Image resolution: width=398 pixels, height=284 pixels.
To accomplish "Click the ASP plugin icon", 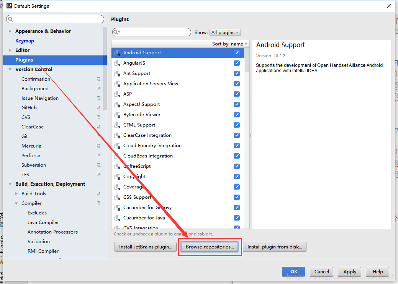I will click(x=117, y=94).
